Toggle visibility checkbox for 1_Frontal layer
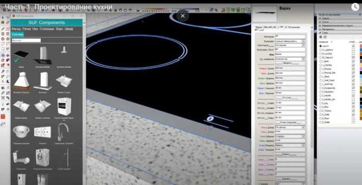362x185 pixels. 353,69
